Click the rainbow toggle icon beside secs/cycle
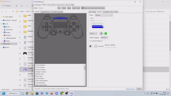 click(90, 46)
